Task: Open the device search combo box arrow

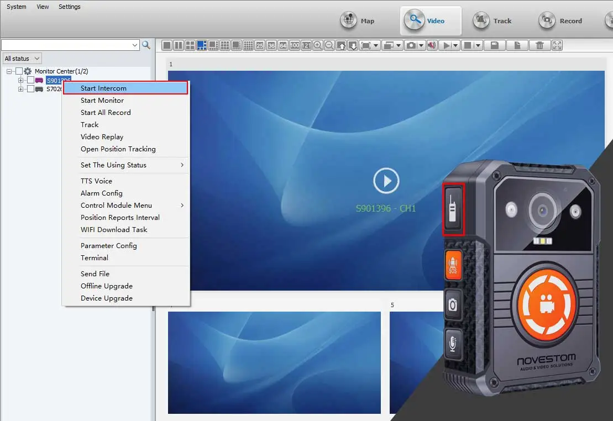Action: (x=135, y=45)
